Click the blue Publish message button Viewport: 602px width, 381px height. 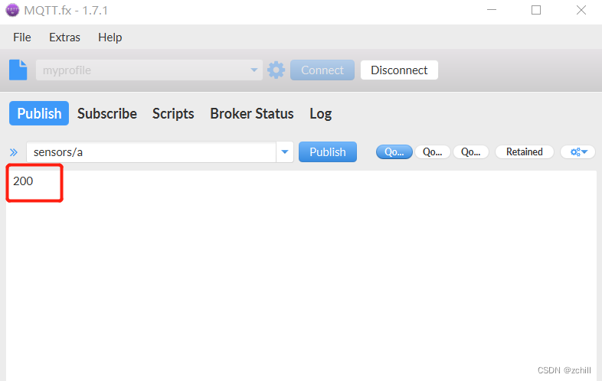click(328, 152)
